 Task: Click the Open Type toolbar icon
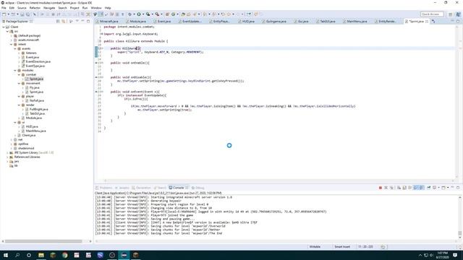183,14
